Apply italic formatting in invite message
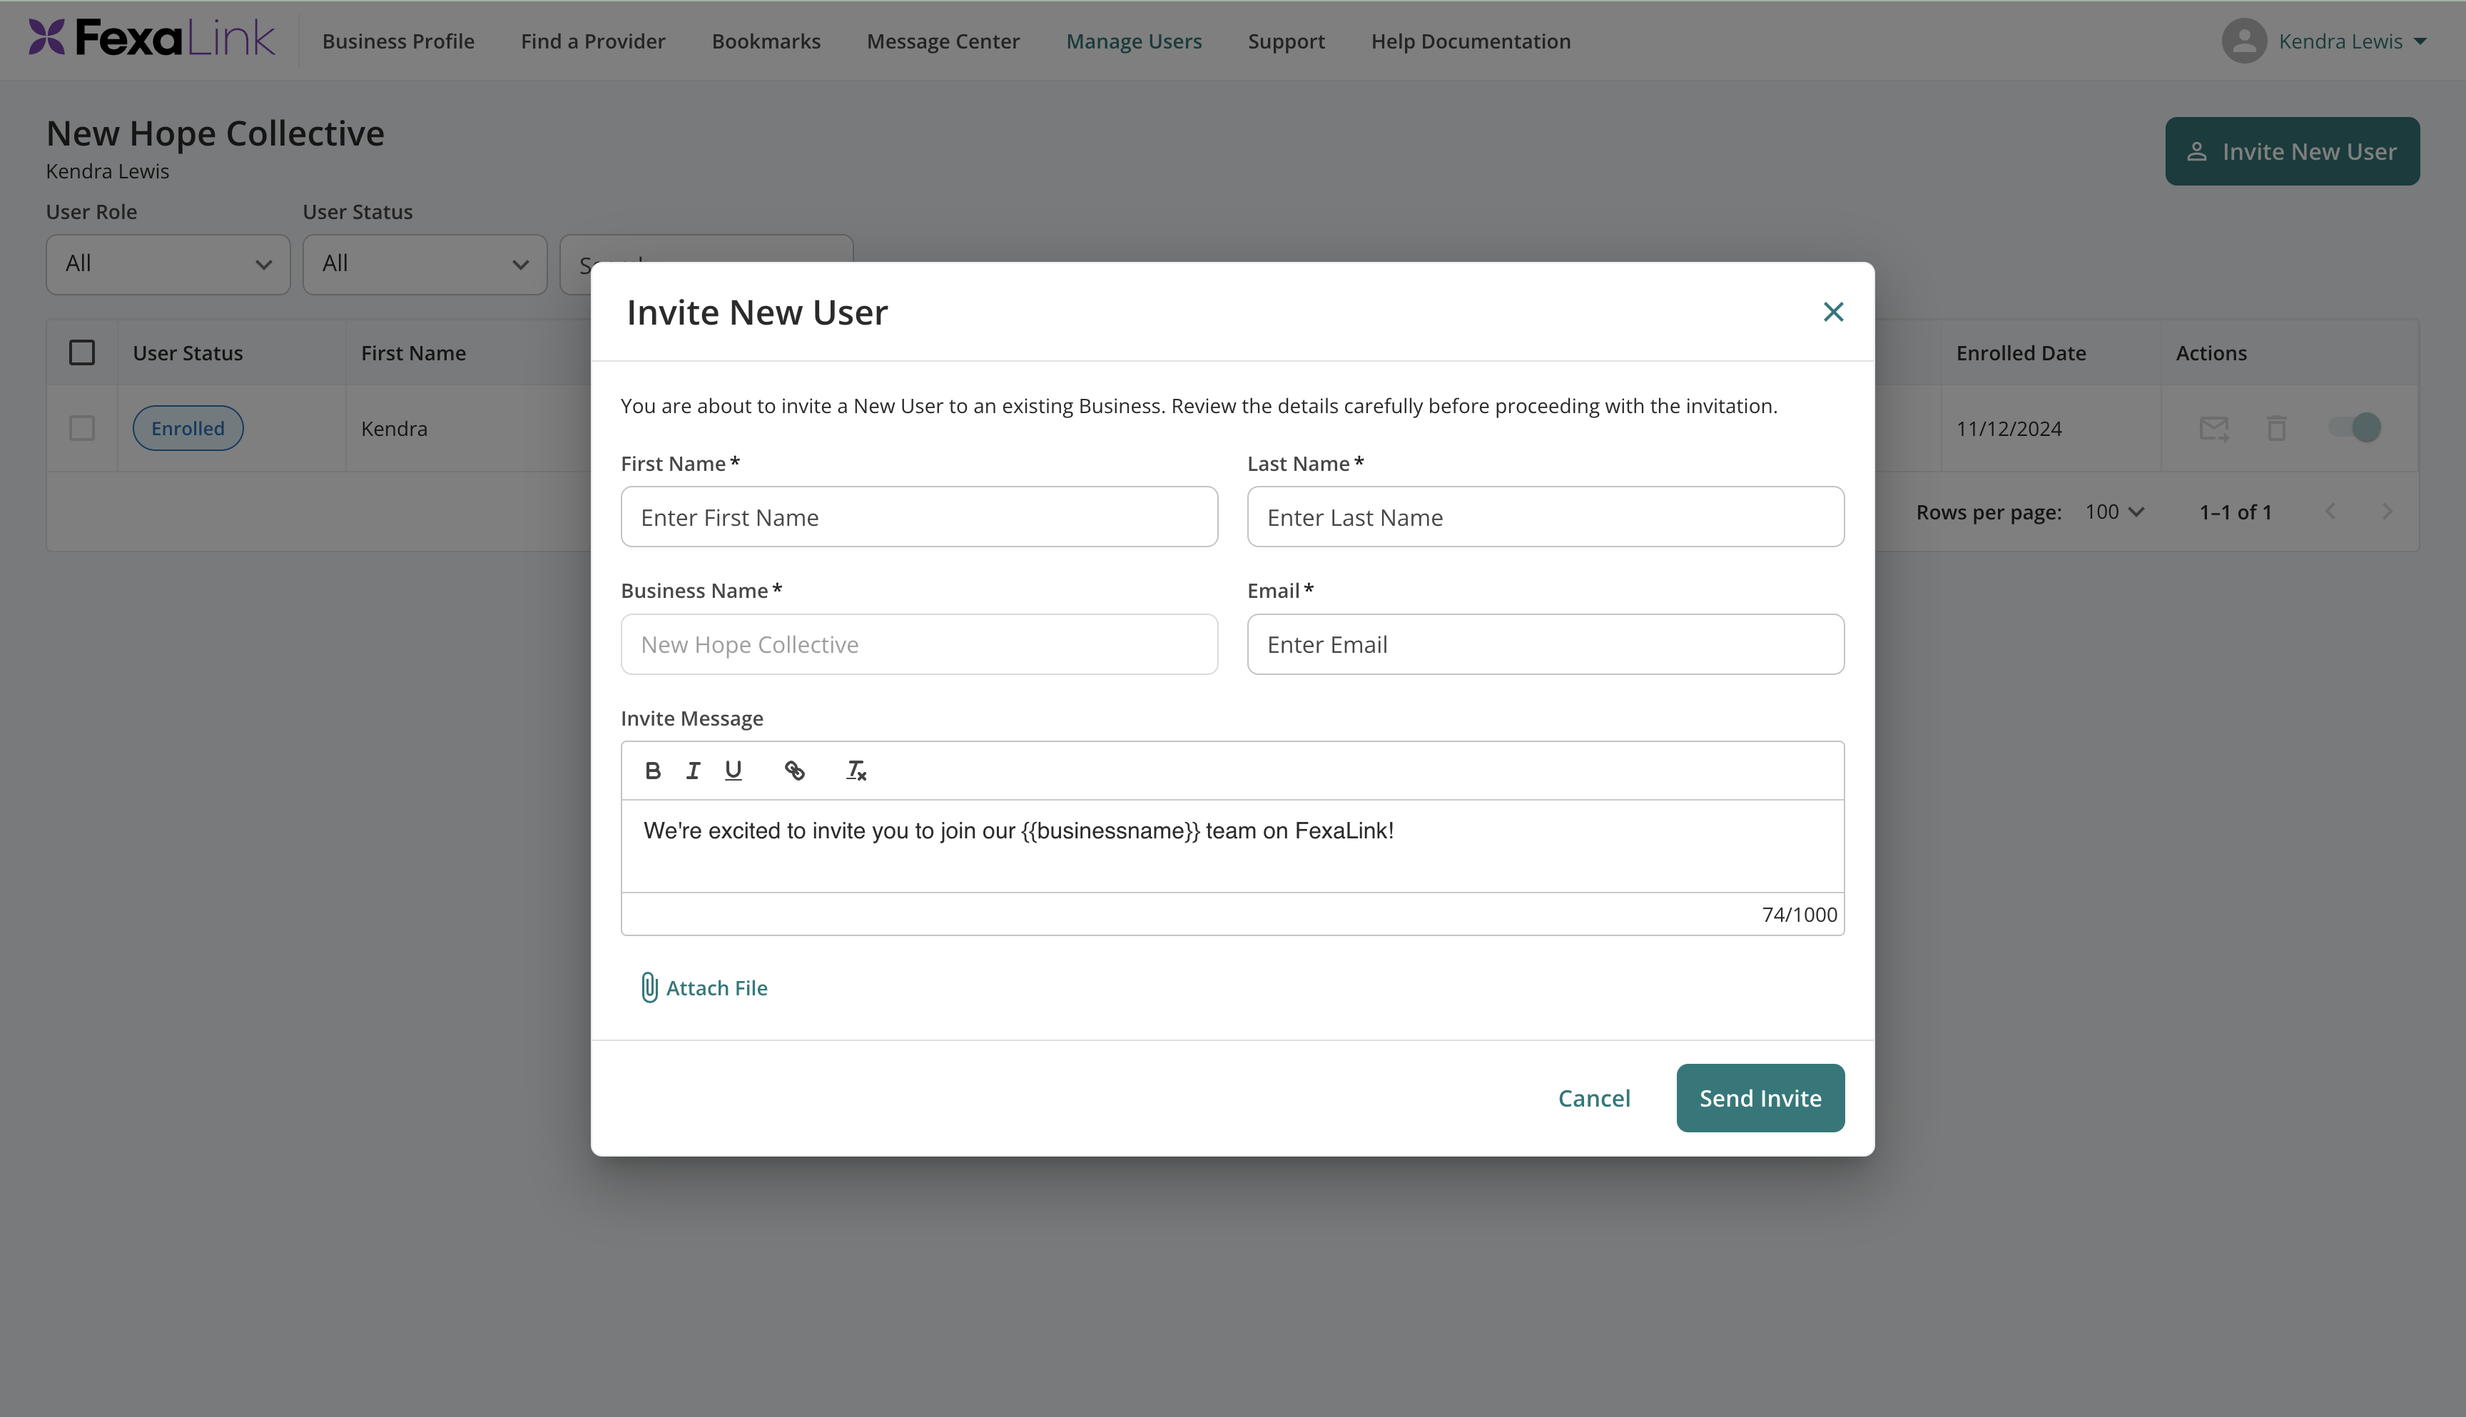This screenshot has height=1417, width=2466. [x=693, y=771]
